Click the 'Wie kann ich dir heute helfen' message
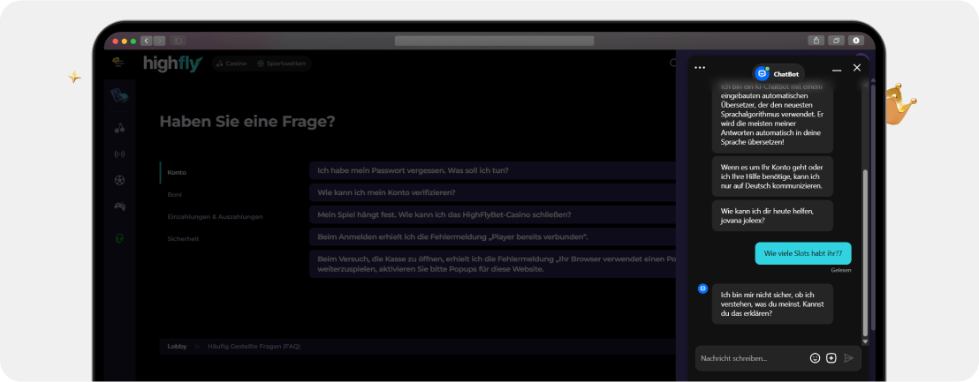The image size is (979, 382). [x=772, y=215]
